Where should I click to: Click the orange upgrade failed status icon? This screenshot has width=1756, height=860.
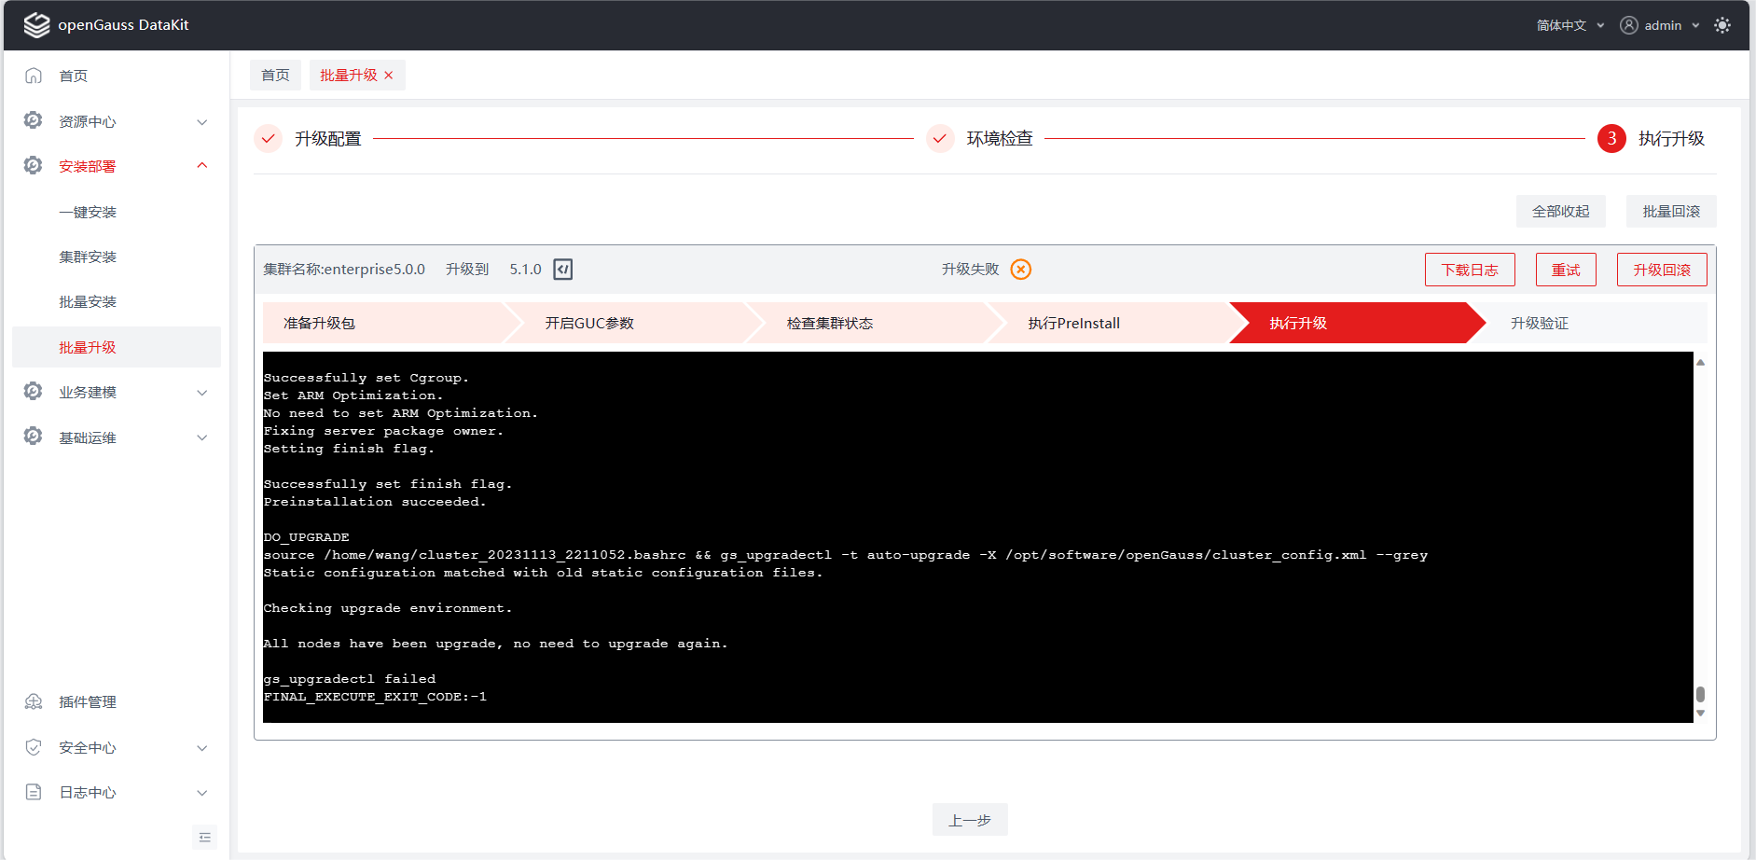(1021, 270)
